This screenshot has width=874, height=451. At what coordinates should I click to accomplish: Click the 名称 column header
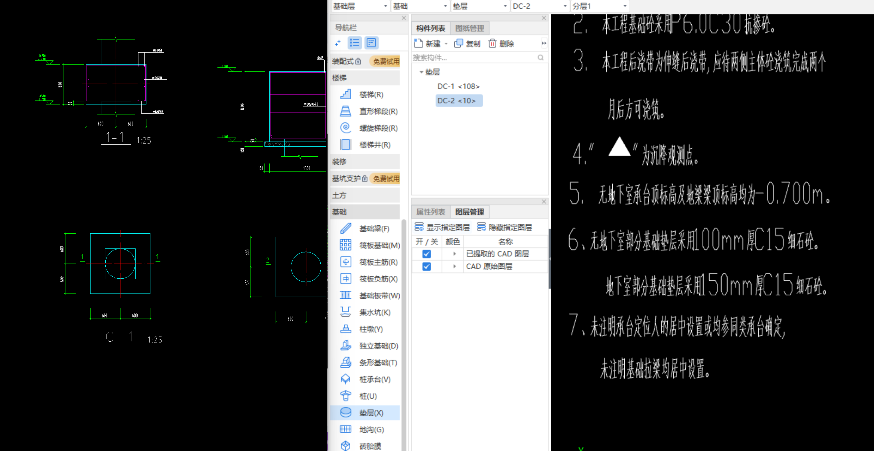[x=505, y=242]
